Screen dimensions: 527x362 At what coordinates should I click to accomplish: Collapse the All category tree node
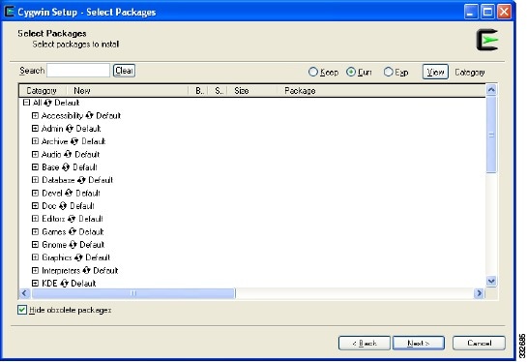click(x=26, y=103)
